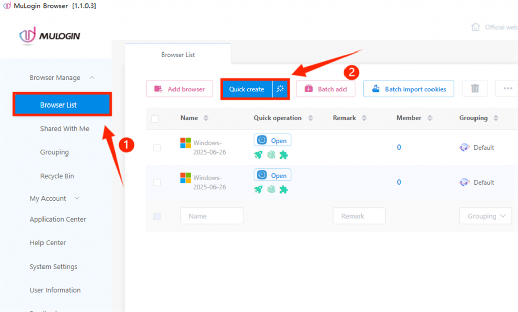This screenshot has height=312, width=518.
Task: Click Default group icon in first row
Action: (x=464, y=147)
